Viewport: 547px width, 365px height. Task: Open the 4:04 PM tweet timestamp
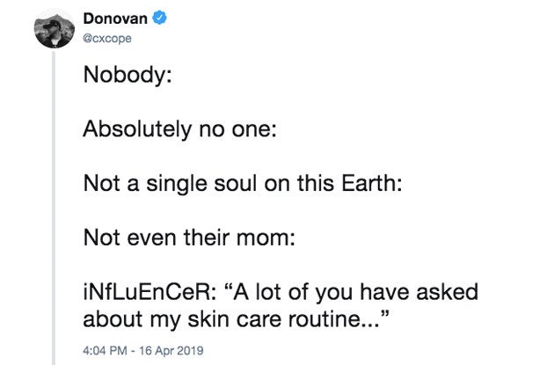105,350
